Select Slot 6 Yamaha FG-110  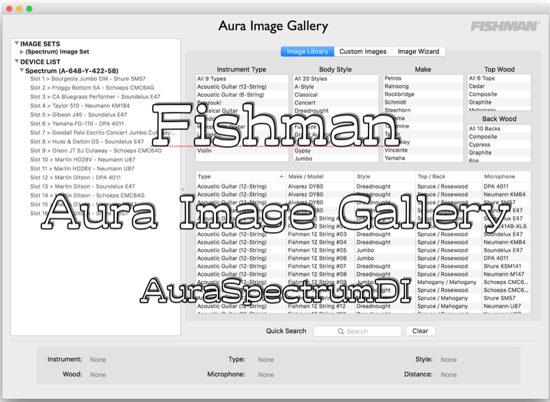click(x=77, y=124)
